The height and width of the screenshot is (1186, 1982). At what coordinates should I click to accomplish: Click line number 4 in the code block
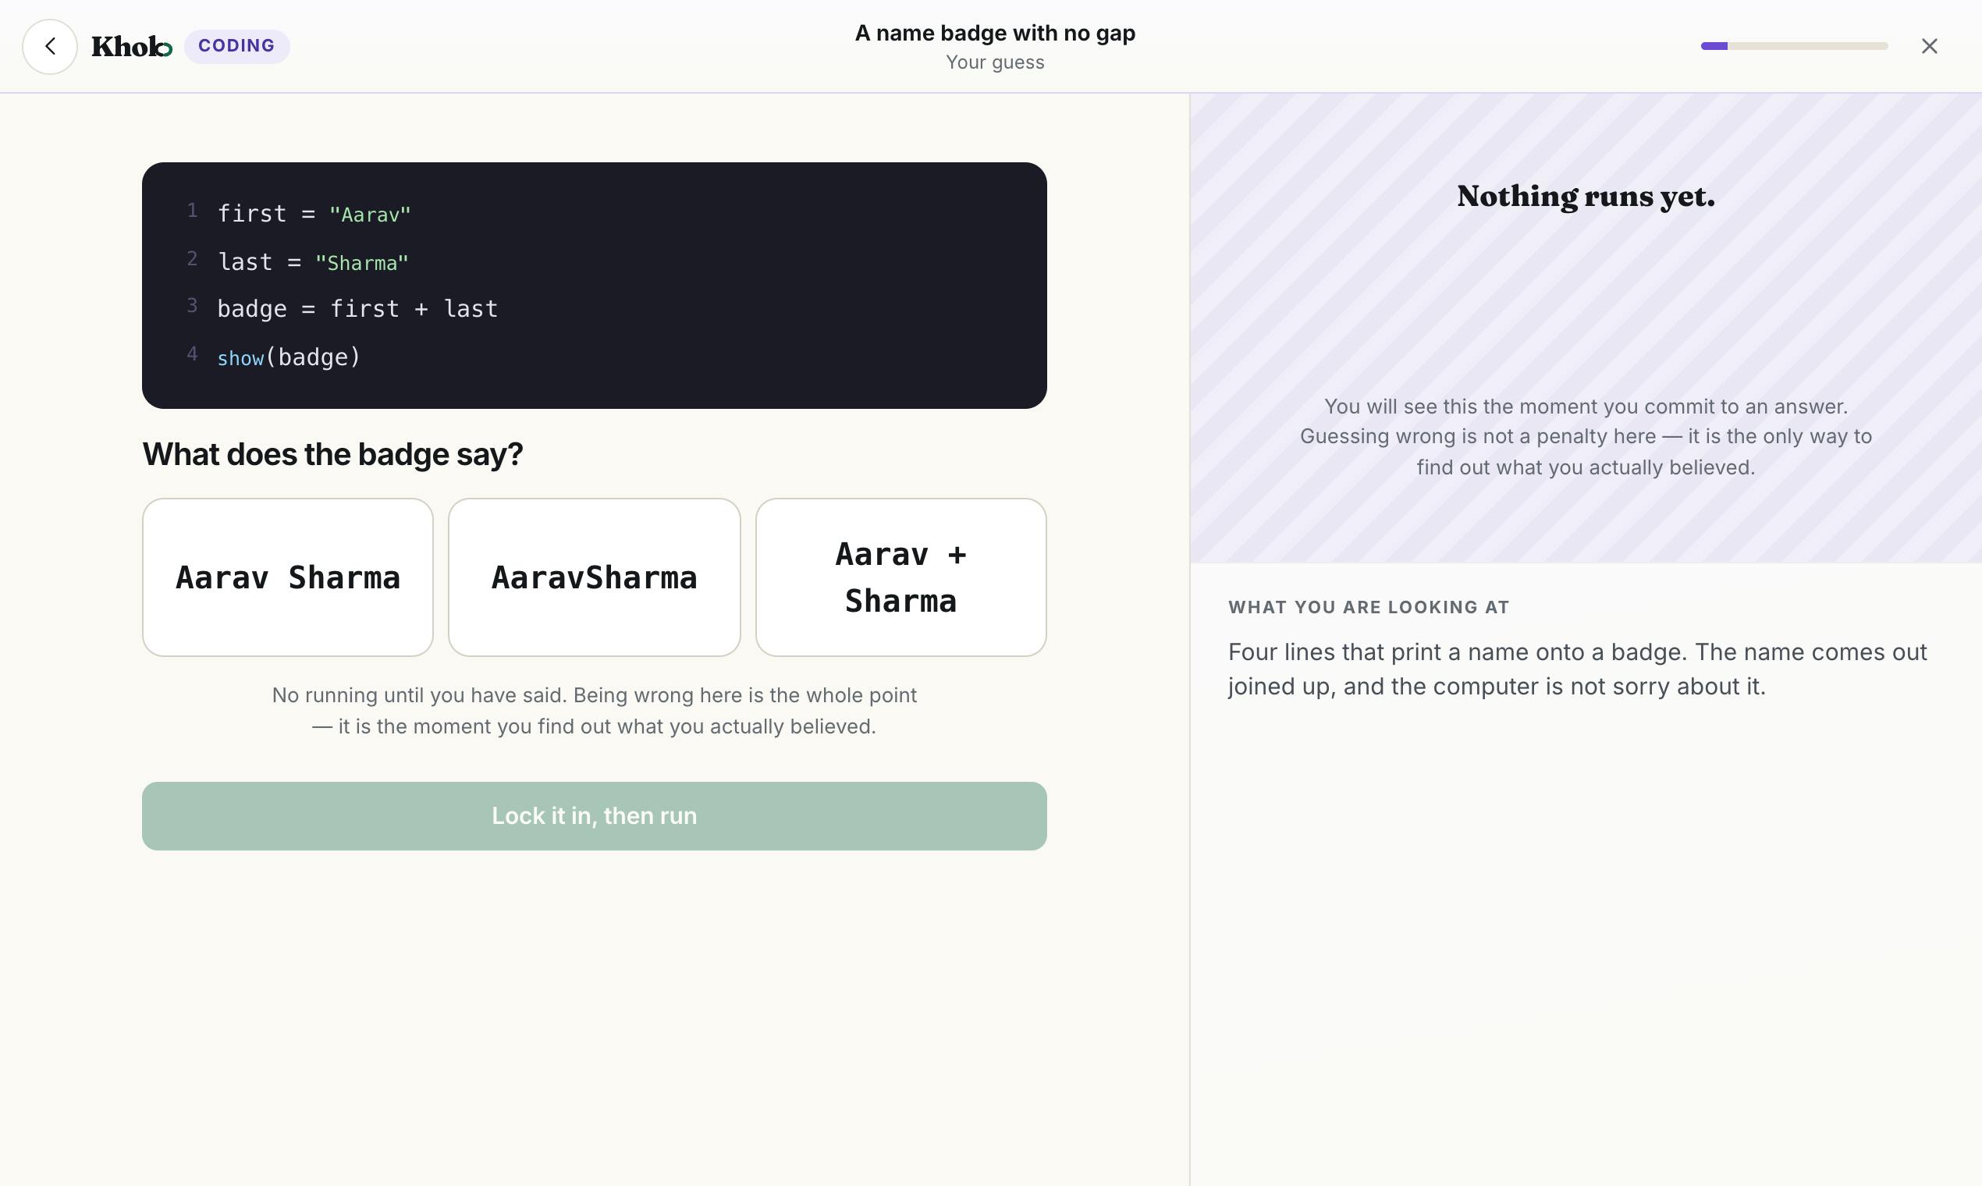[192, 354]
